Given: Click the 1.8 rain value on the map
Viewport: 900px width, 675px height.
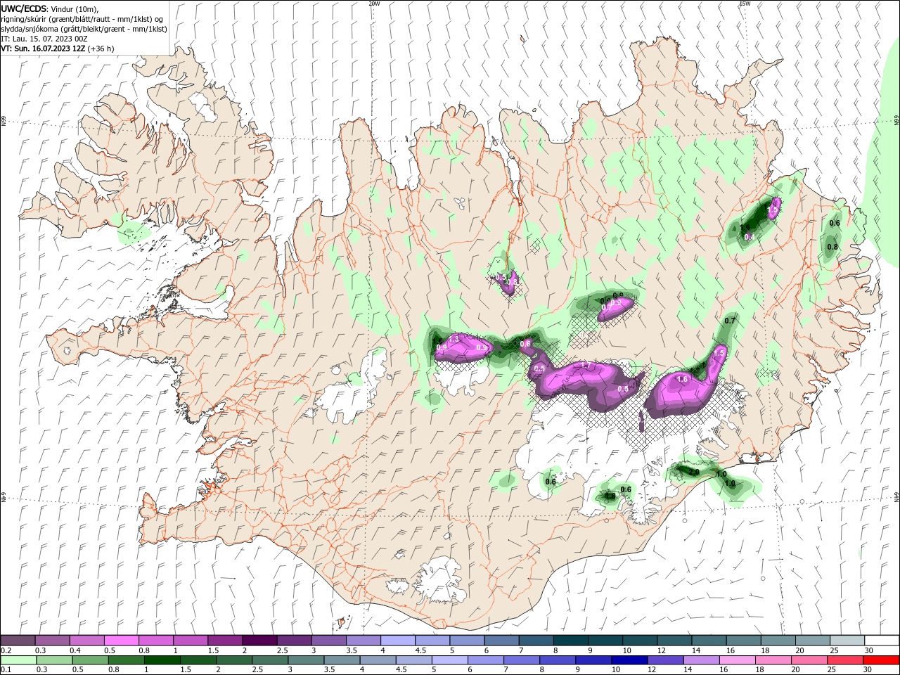Looking at the screenshot, I should (610, 496).
